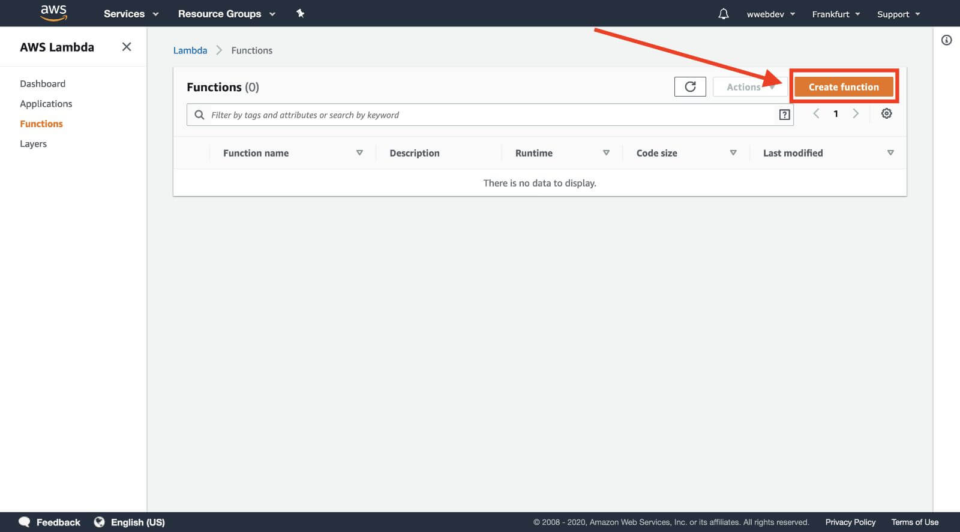
Task: Open the Resource Groups dropdown menu
Action: (x=226, y=14)
